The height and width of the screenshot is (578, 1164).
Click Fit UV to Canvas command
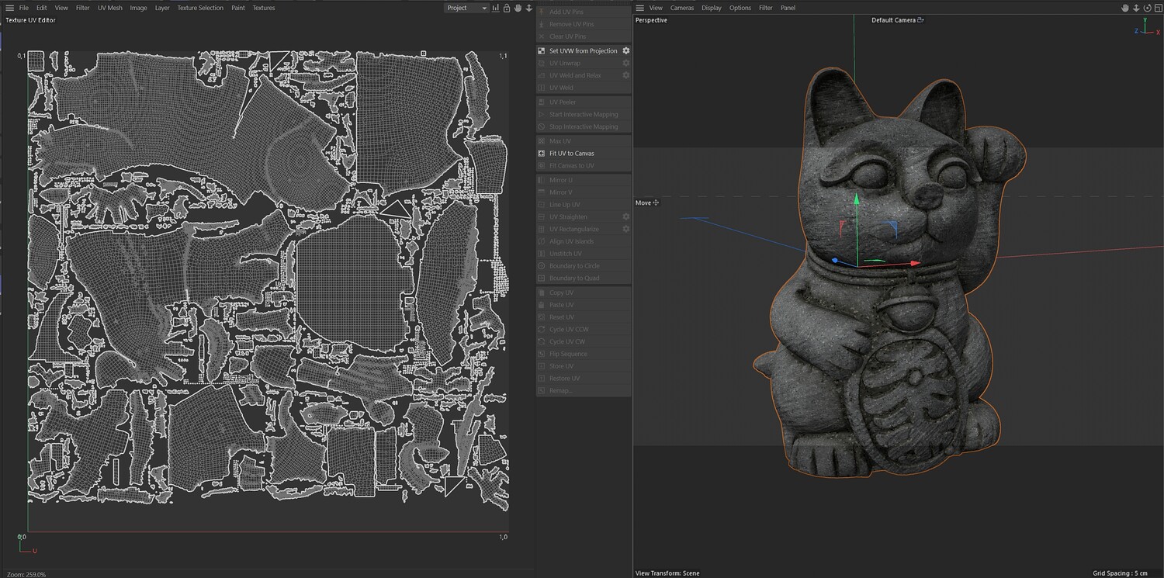(572, 153)
